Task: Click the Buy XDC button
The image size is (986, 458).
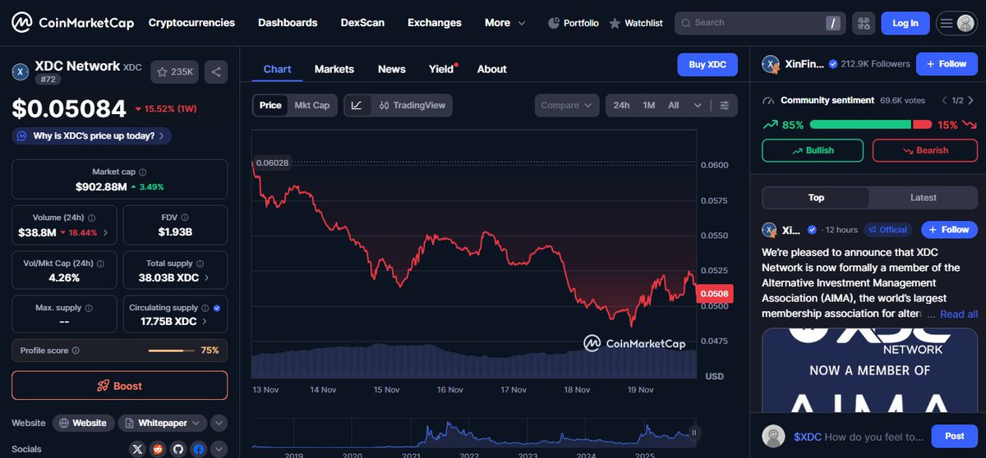Action: pyautogui.click(x=707, y=65)
